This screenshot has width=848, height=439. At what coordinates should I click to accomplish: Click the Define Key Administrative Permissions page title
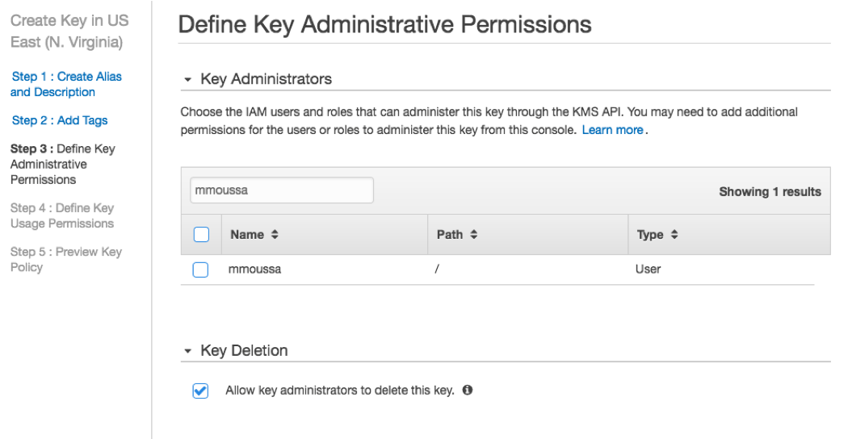pos(384,25)
